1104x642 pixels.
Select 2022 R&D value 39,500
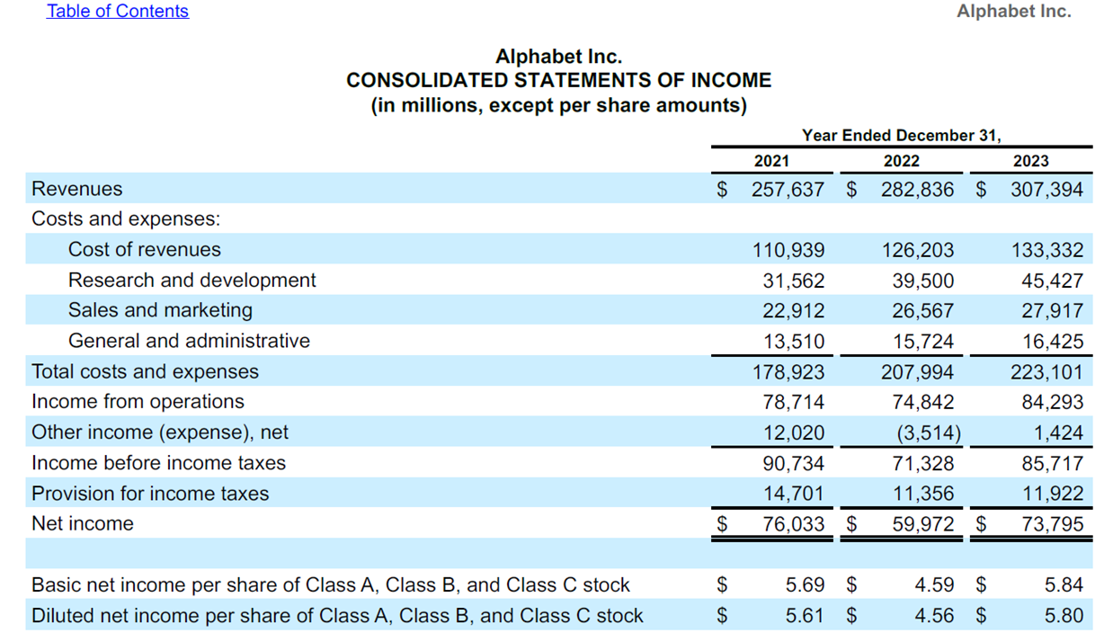pos(923,281)
